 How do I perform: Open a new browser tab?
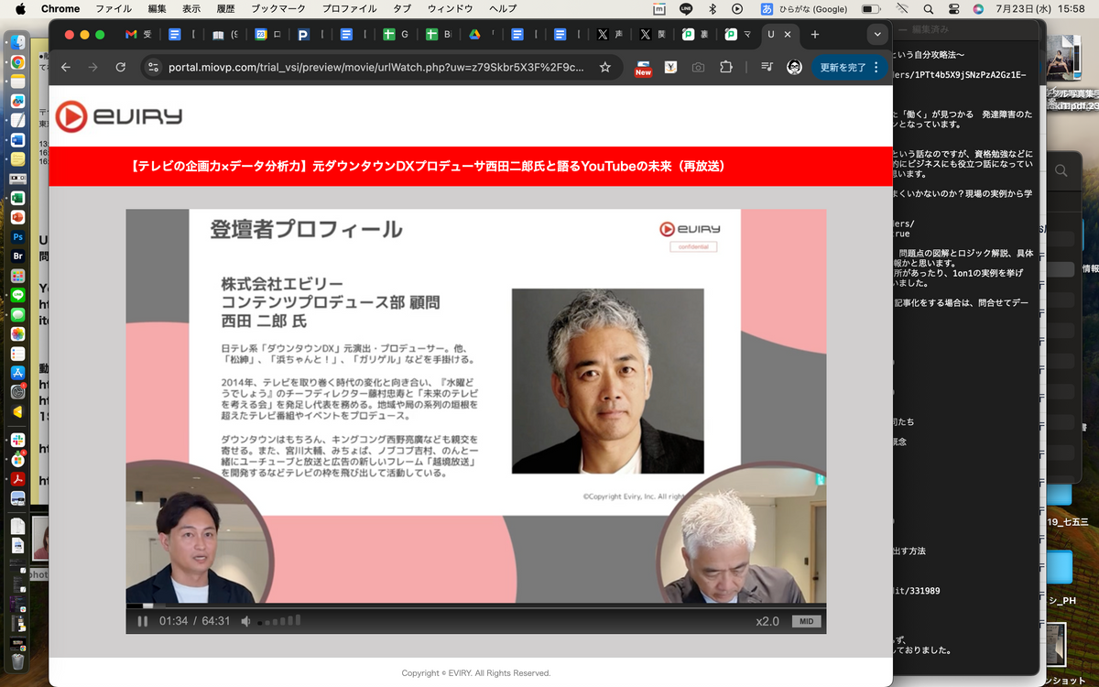(815, 35)
